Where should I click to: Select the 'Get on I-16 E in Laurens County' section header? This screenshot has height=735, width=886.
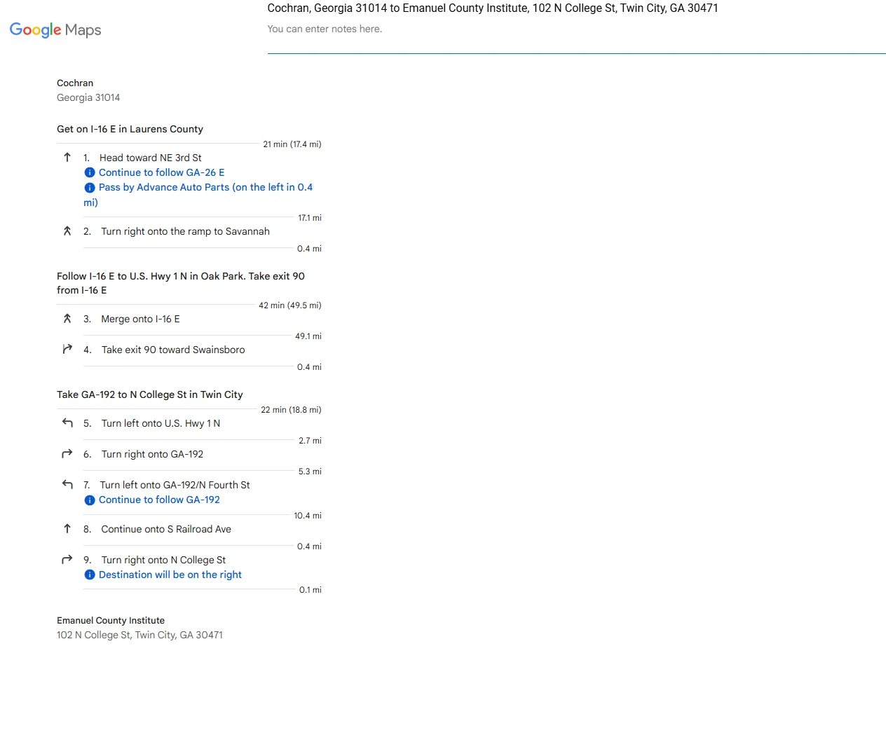130,129
